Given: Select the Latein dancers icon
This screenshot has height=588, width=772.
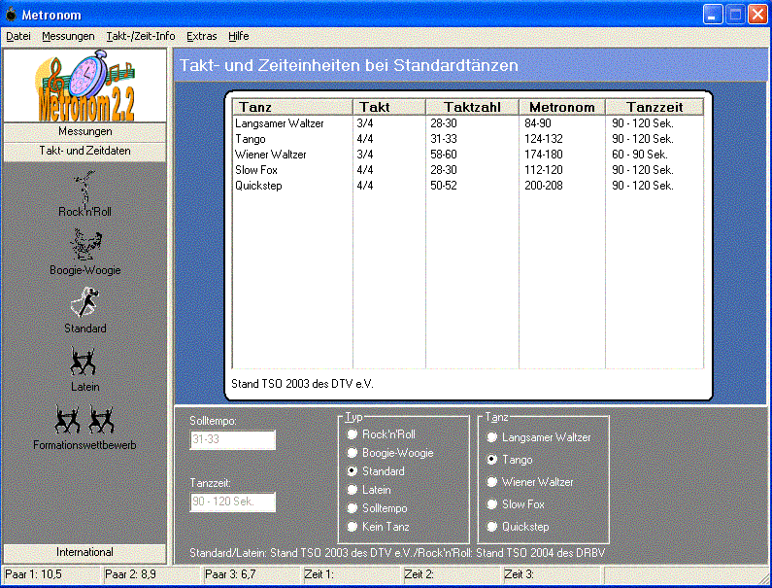Looking at the screenshot, I should 83,362.
